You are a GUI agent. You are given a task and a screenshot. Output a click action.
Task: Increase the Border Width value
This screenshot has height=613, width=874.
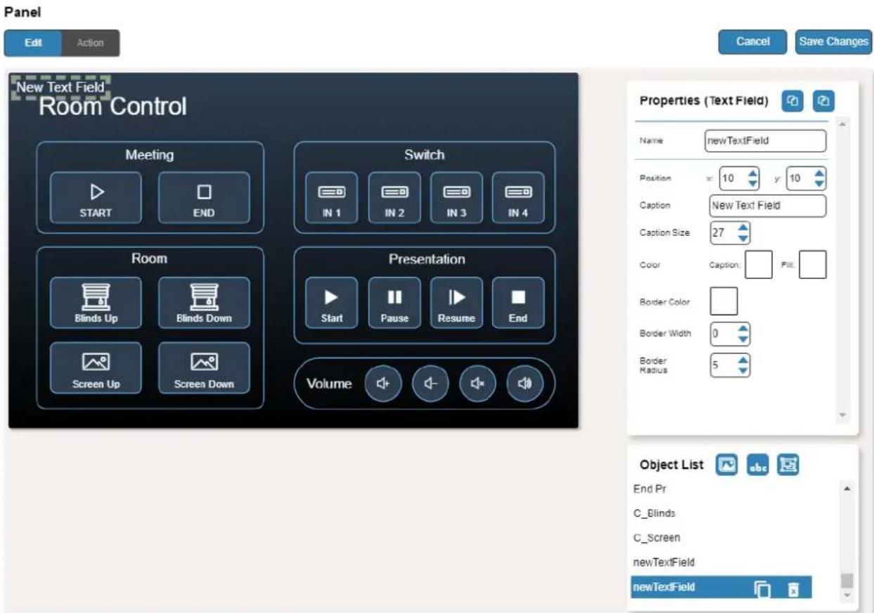click(744, 329)
